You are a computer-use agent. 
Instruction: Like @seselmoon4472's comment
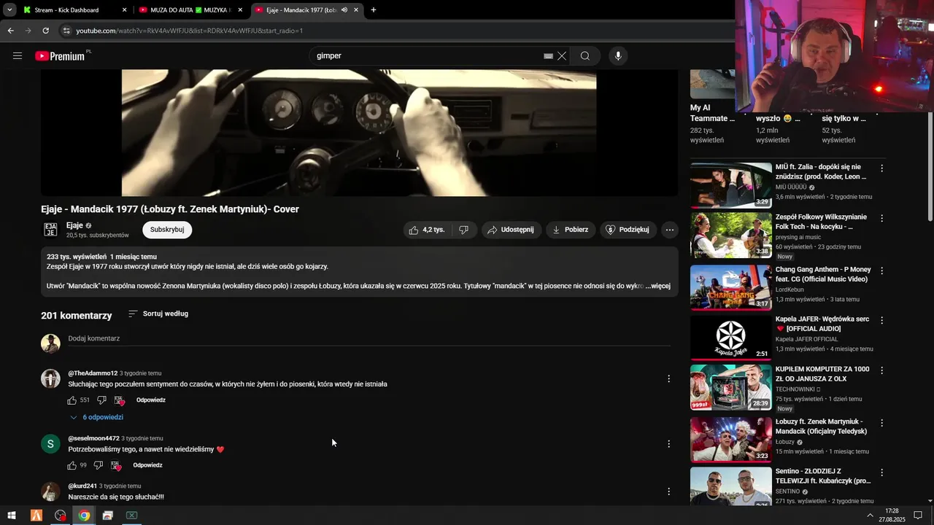point(72,465)
